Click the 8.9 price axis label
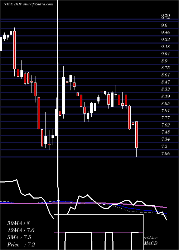 [x=164, y=61]
